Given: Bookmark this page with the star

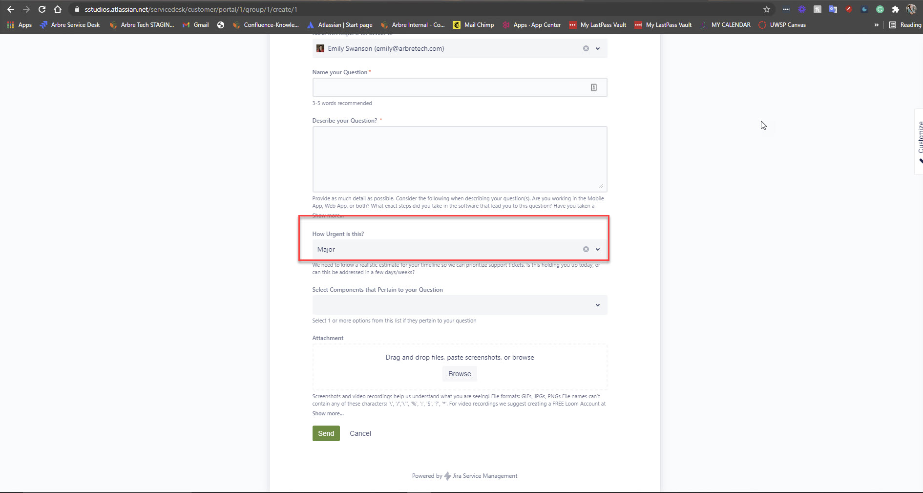Looking at the screenshot, I should point(767,9).
